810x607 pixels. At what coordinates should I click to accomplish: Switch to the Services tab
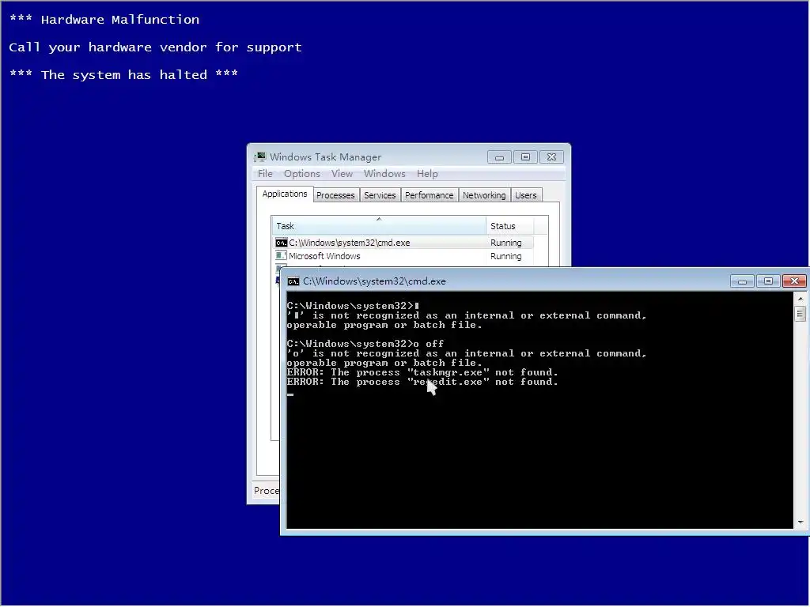click(x=380, y=195)
